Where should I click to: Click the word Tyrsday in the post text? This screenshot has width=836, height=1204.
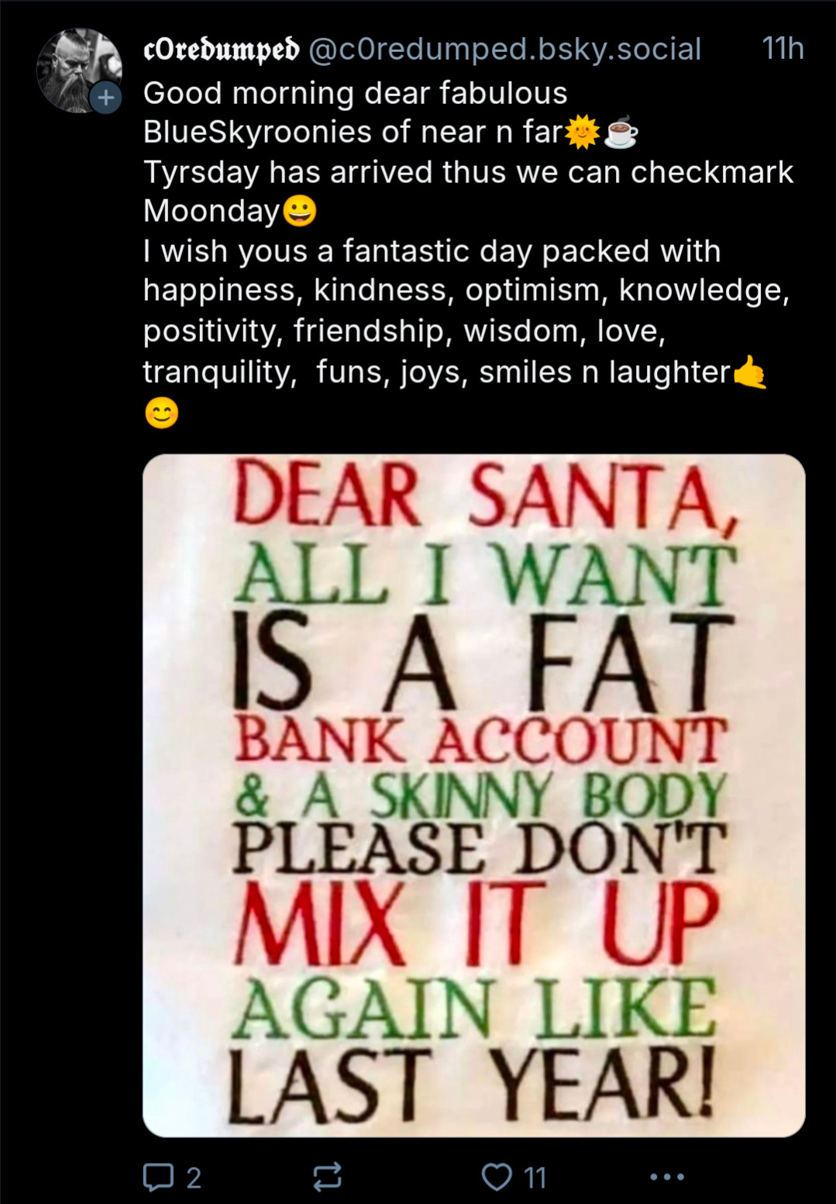tap(201, 172)
